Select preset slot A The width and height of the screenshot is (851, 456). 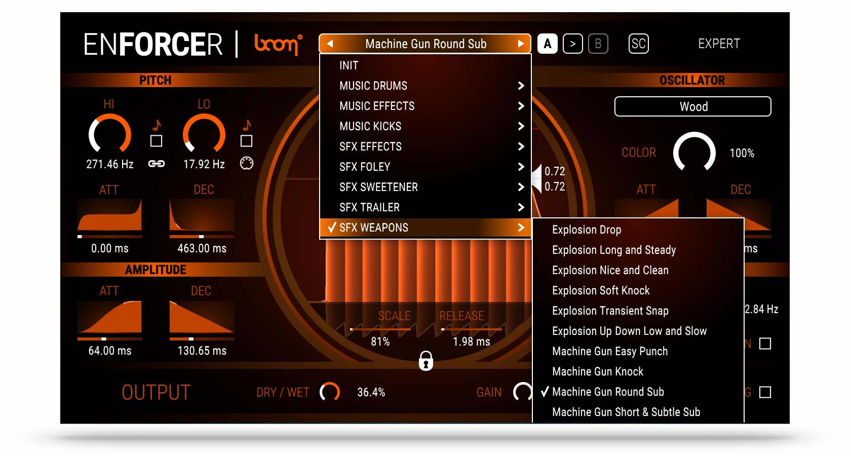(x=547, y=44)
